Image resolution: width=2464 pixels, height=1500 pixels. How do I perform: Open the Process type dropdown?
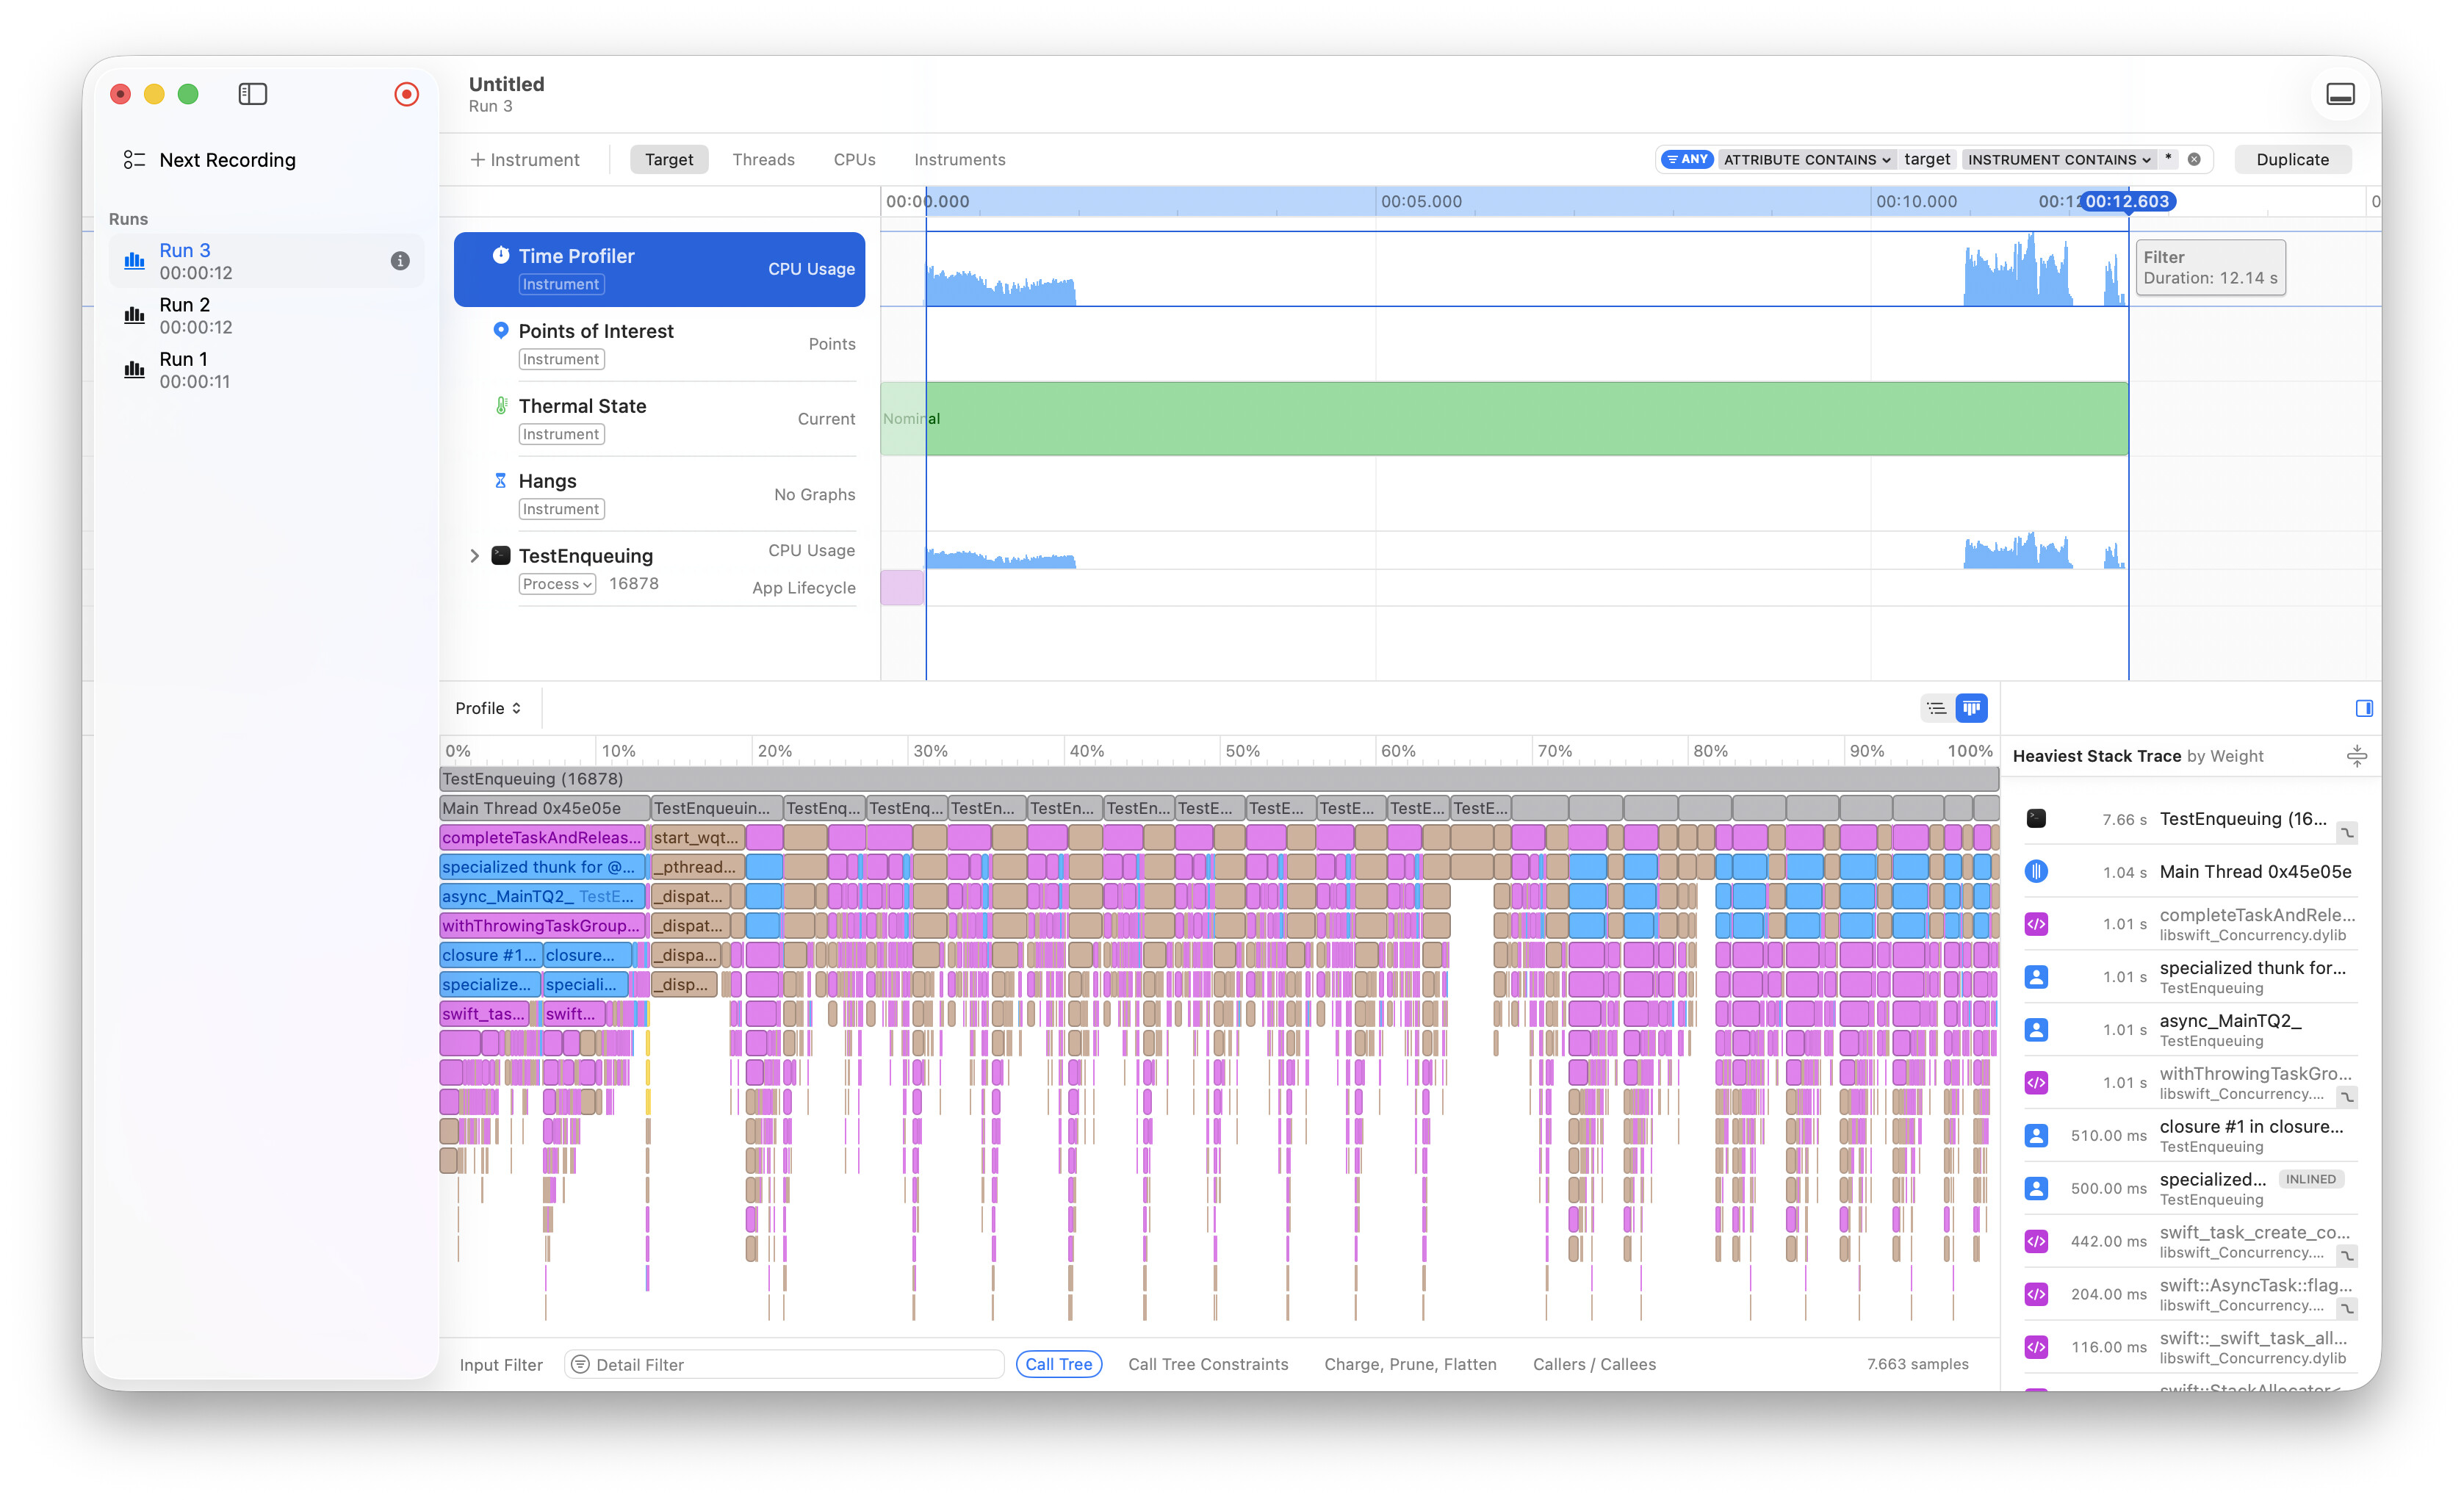pyautogui.click(x=557, y=584)
